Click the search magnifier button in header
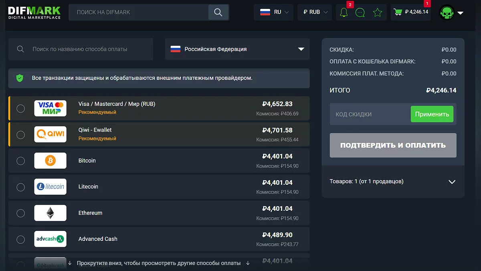Screen dimensions: 481x271 tap(218, 12)
